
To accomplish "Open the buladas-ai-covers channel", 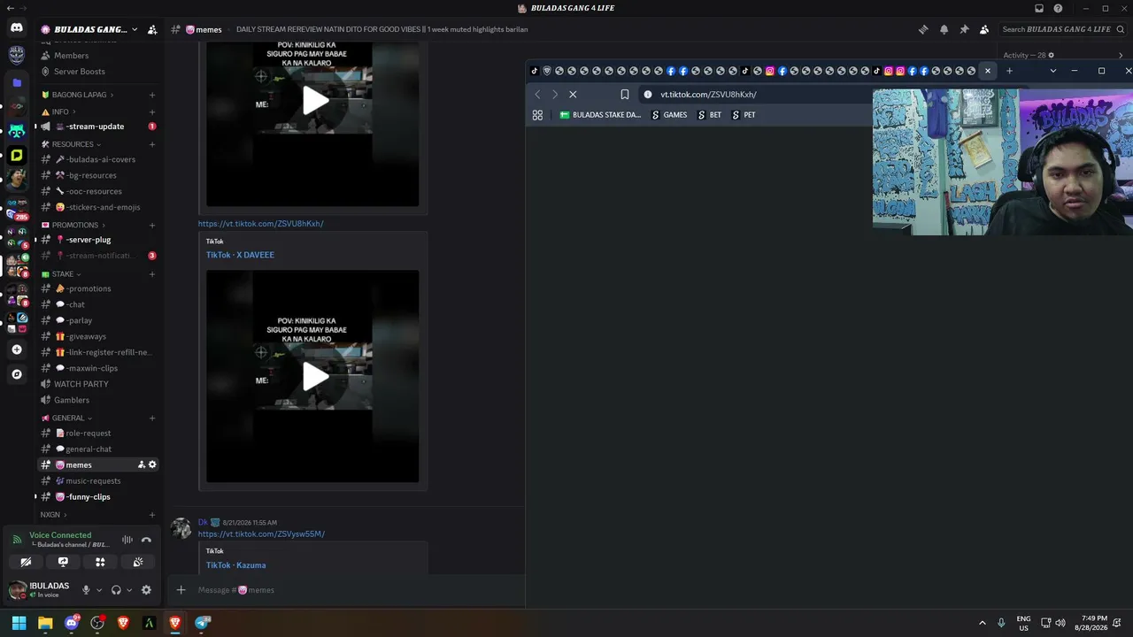I will coord(98,160).
